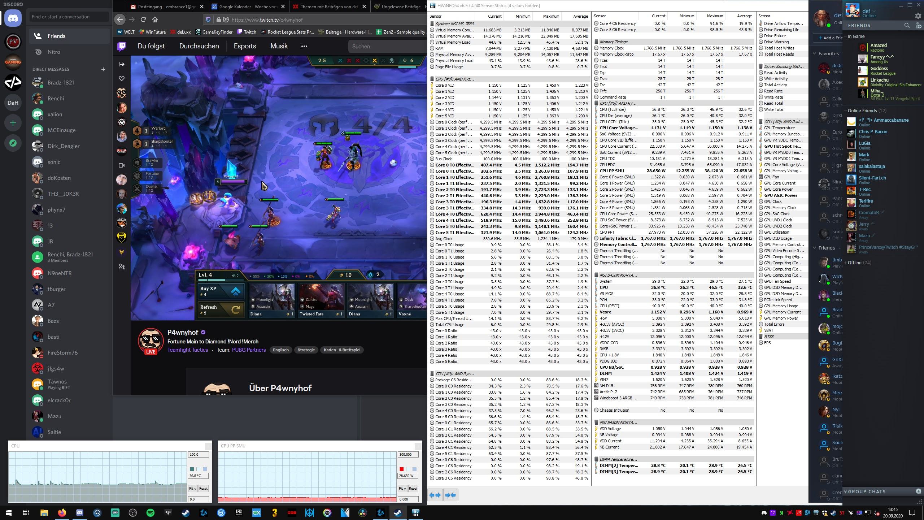The width and height of the screenshot is (924, 520).
Task: Open Firefox's home page icon
Action: click(x=155, y=19)
